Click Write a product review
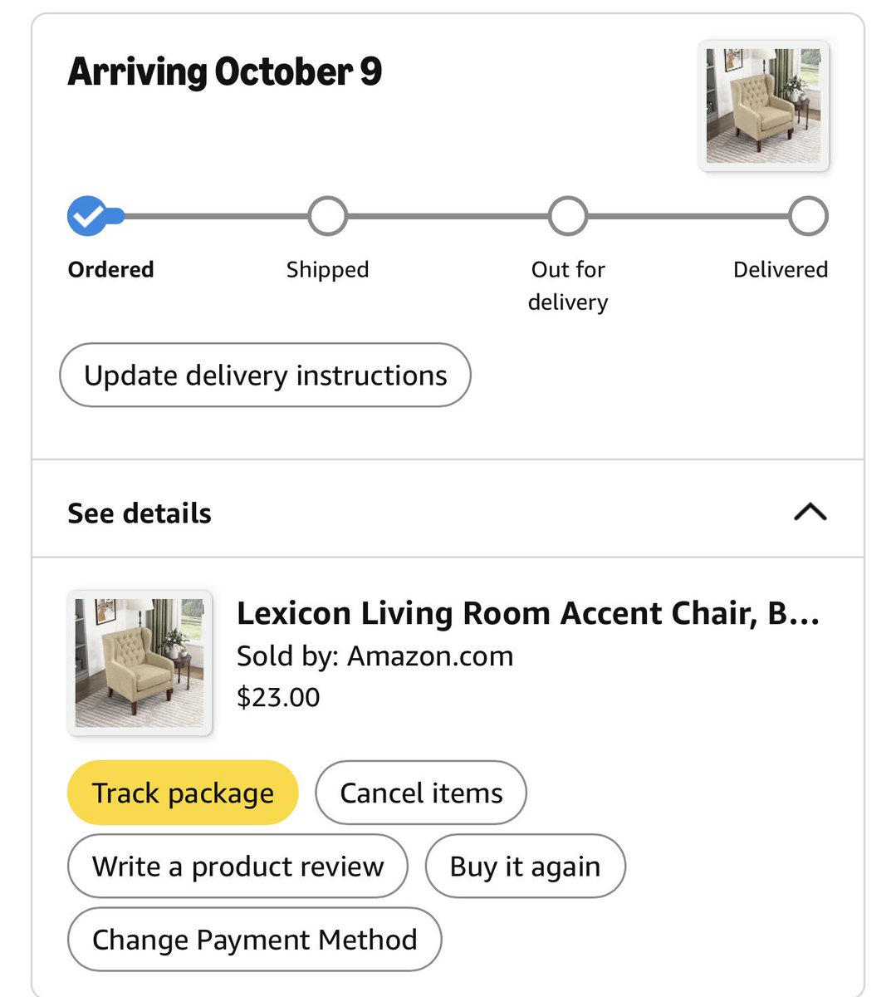This screenshot has height=997, width=896. [x=237, y=866]
